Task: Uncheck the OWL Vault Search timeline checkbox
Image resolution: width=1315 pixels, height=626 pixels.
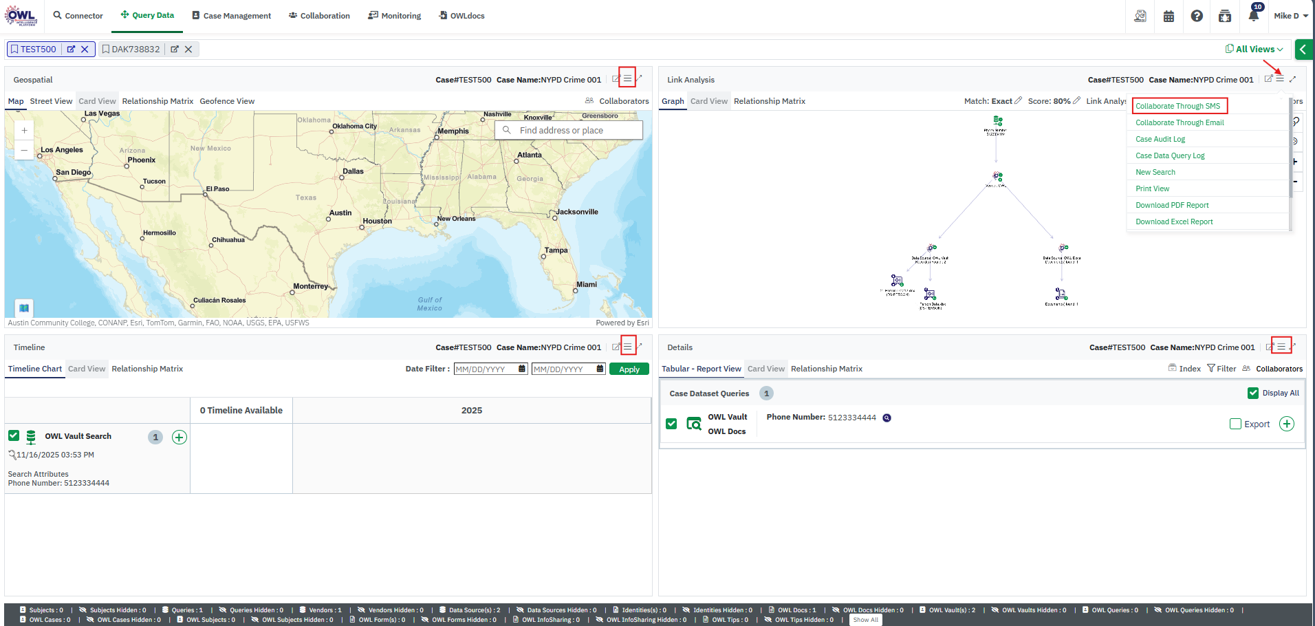Action: [14, 435]
